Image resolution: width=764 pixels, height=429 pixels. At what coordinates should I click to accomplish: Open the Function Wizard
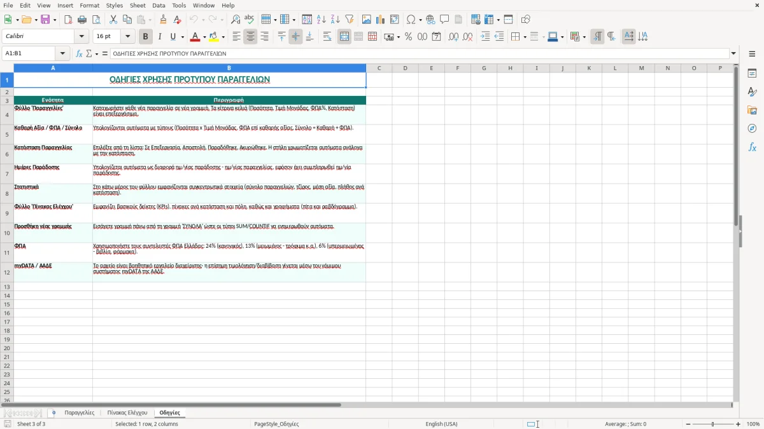point(80,54)
